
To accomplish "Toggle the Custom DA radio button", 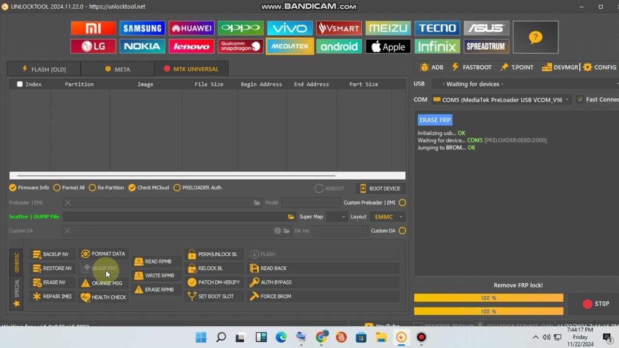I will 402,231.
